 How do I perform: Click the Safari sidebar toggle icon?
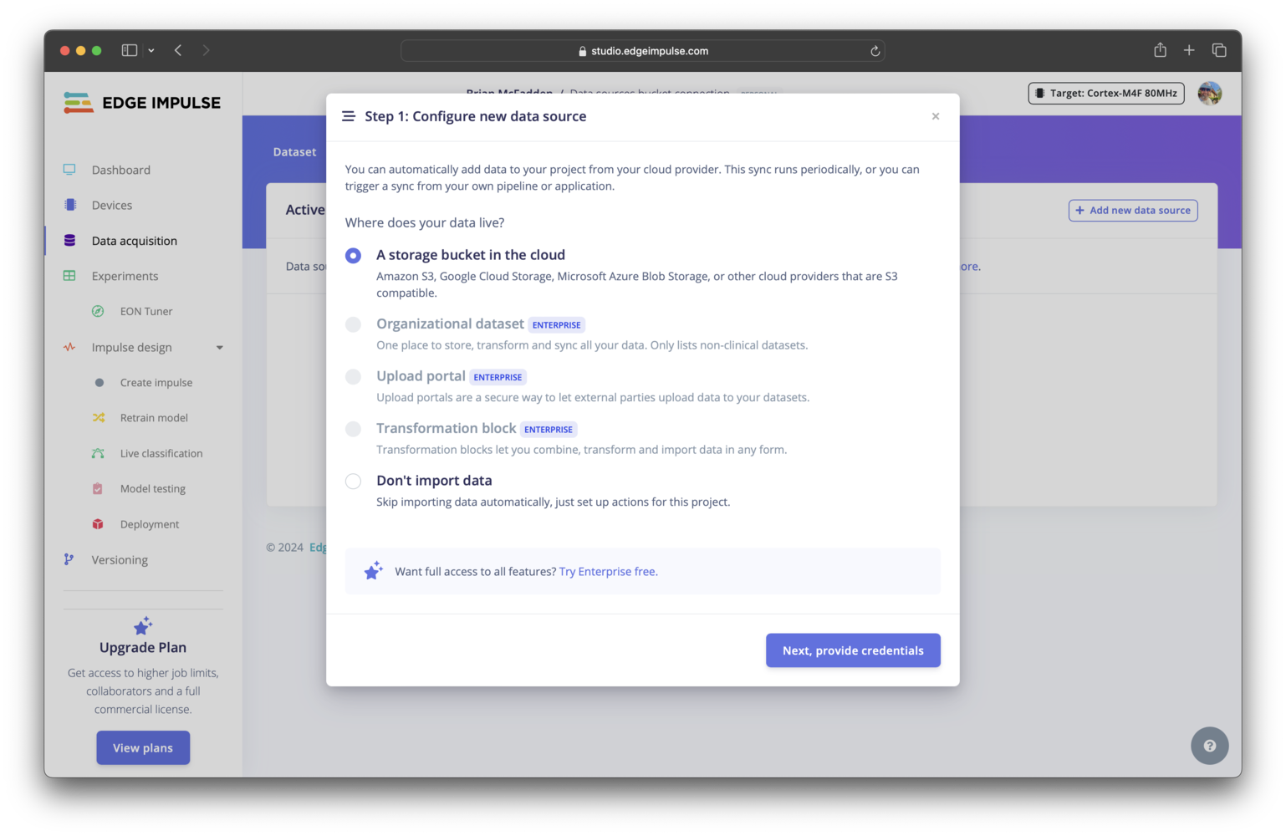[130, 50]
